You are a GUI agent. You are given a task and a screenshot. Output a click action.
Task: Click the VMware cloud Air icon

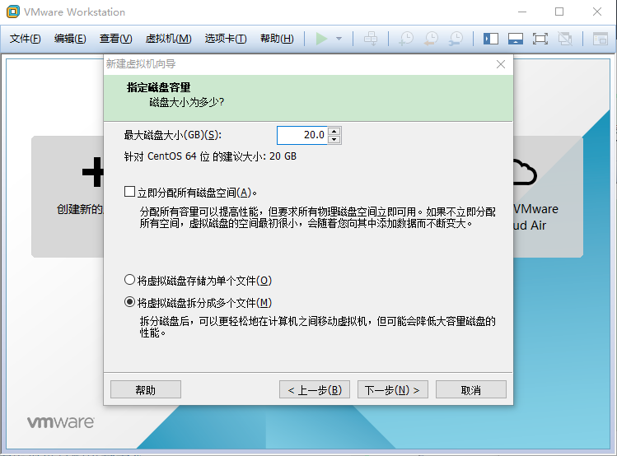click(525, 172)
